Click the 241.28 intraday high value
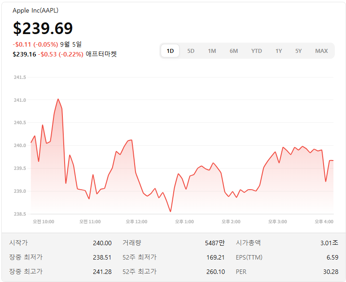 pos(102,272)
